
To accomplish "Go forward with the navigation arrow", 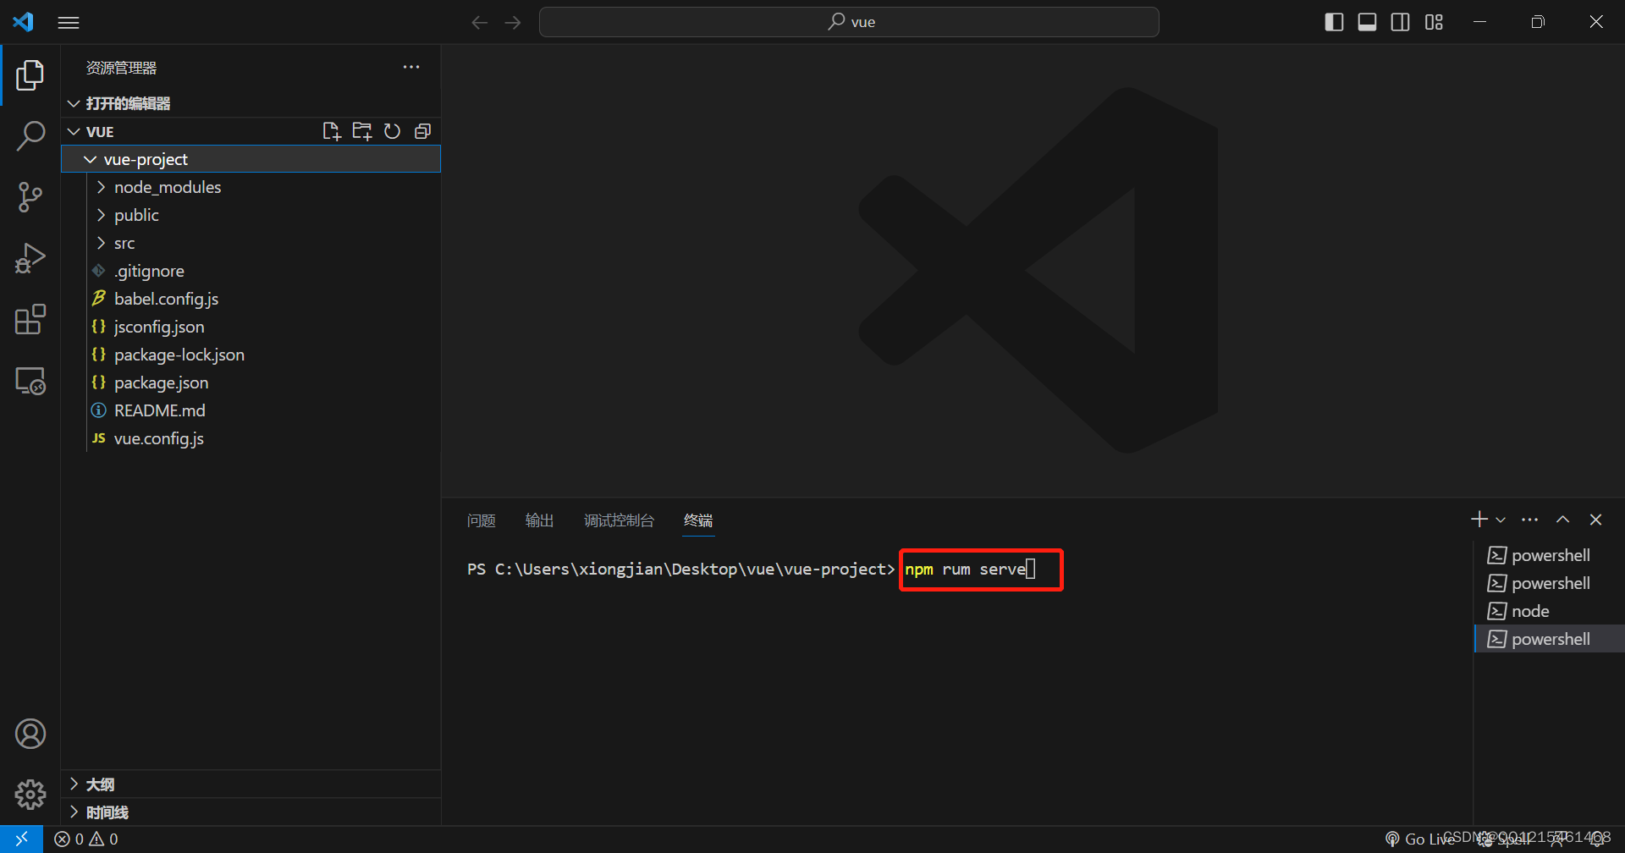I will point(513,23).
